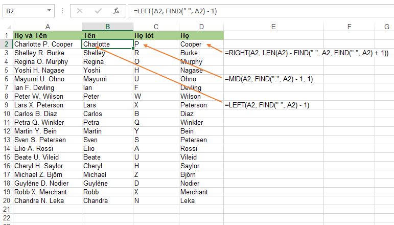
Task: Click the Select All corner triangle
Action: (x=9, y=27)
